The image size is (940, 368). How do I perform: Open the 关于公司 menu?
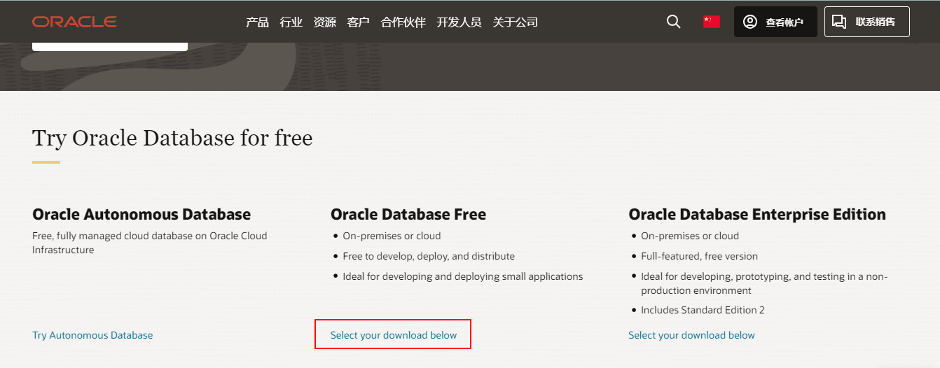[x=515, y=22]
